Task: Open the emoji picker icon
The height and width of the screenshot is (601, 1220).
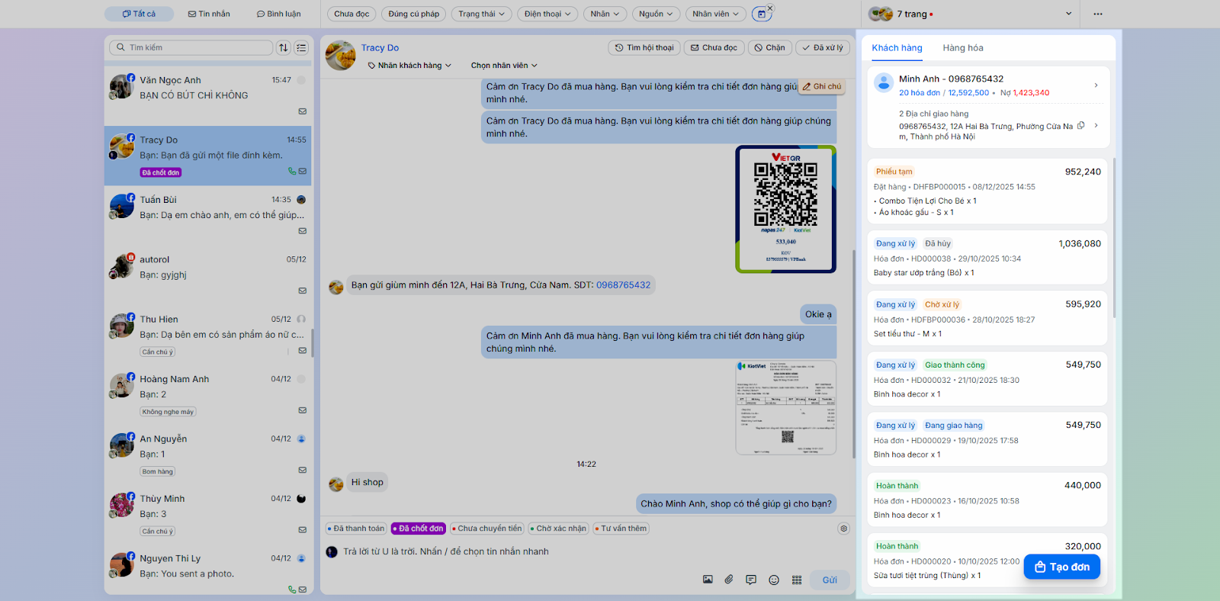Action: (x=774, y=580)
